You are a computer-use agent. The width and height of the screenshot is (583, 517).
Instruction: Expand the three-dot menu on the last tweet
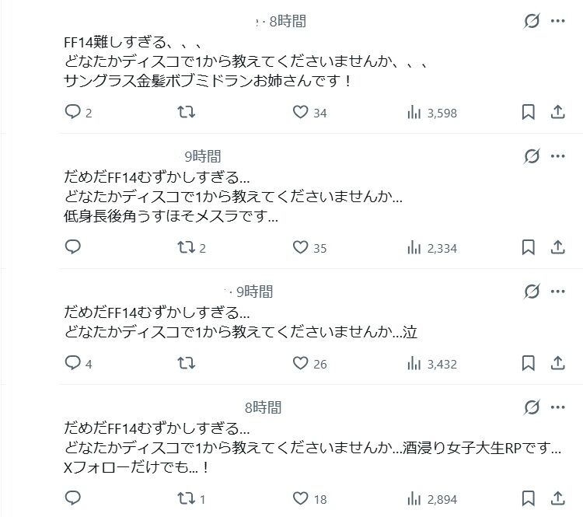coord(557,407)
